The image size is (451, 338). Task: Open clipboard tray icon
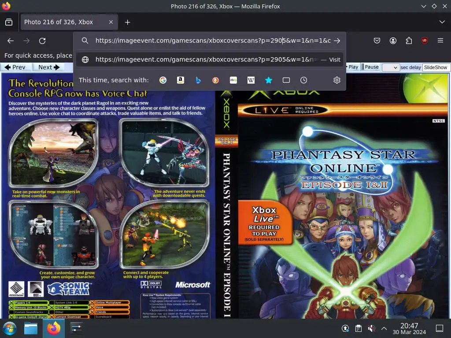[x=359, y=328]
